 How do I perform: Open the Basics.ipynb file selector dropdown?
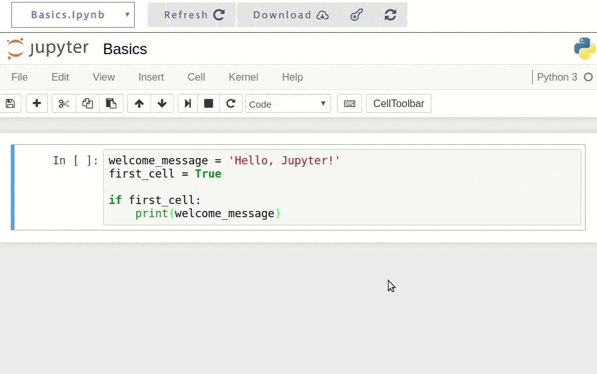click(73, 14)
